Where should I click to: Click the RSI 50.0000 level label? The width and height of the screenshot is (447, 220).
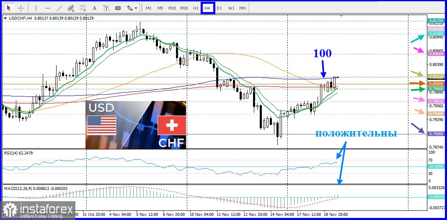(436, 166)
